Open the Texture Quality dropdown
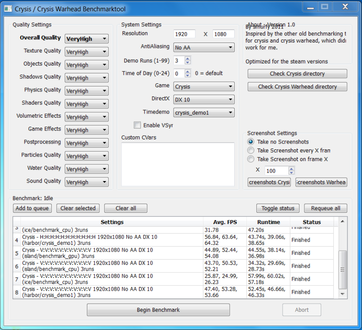The width and height of the screenshot is (362, 330). tap(87, 52)
